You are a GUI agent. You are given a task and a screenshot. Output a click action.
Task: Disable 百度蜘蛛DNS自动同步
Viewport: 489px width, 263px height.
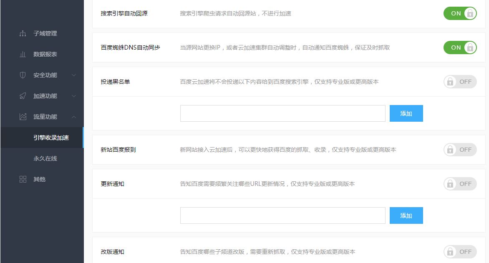click(x=460, y=48)
